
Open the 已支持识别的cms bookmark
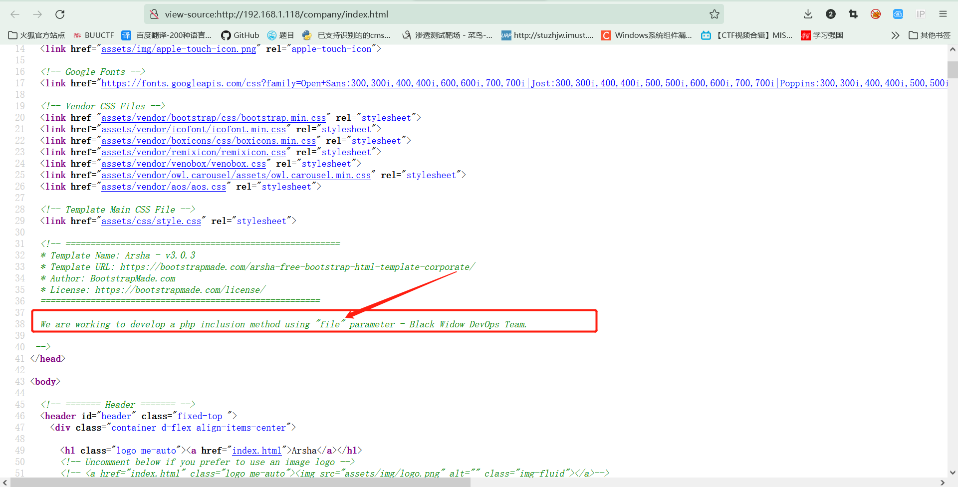point(347,35)
